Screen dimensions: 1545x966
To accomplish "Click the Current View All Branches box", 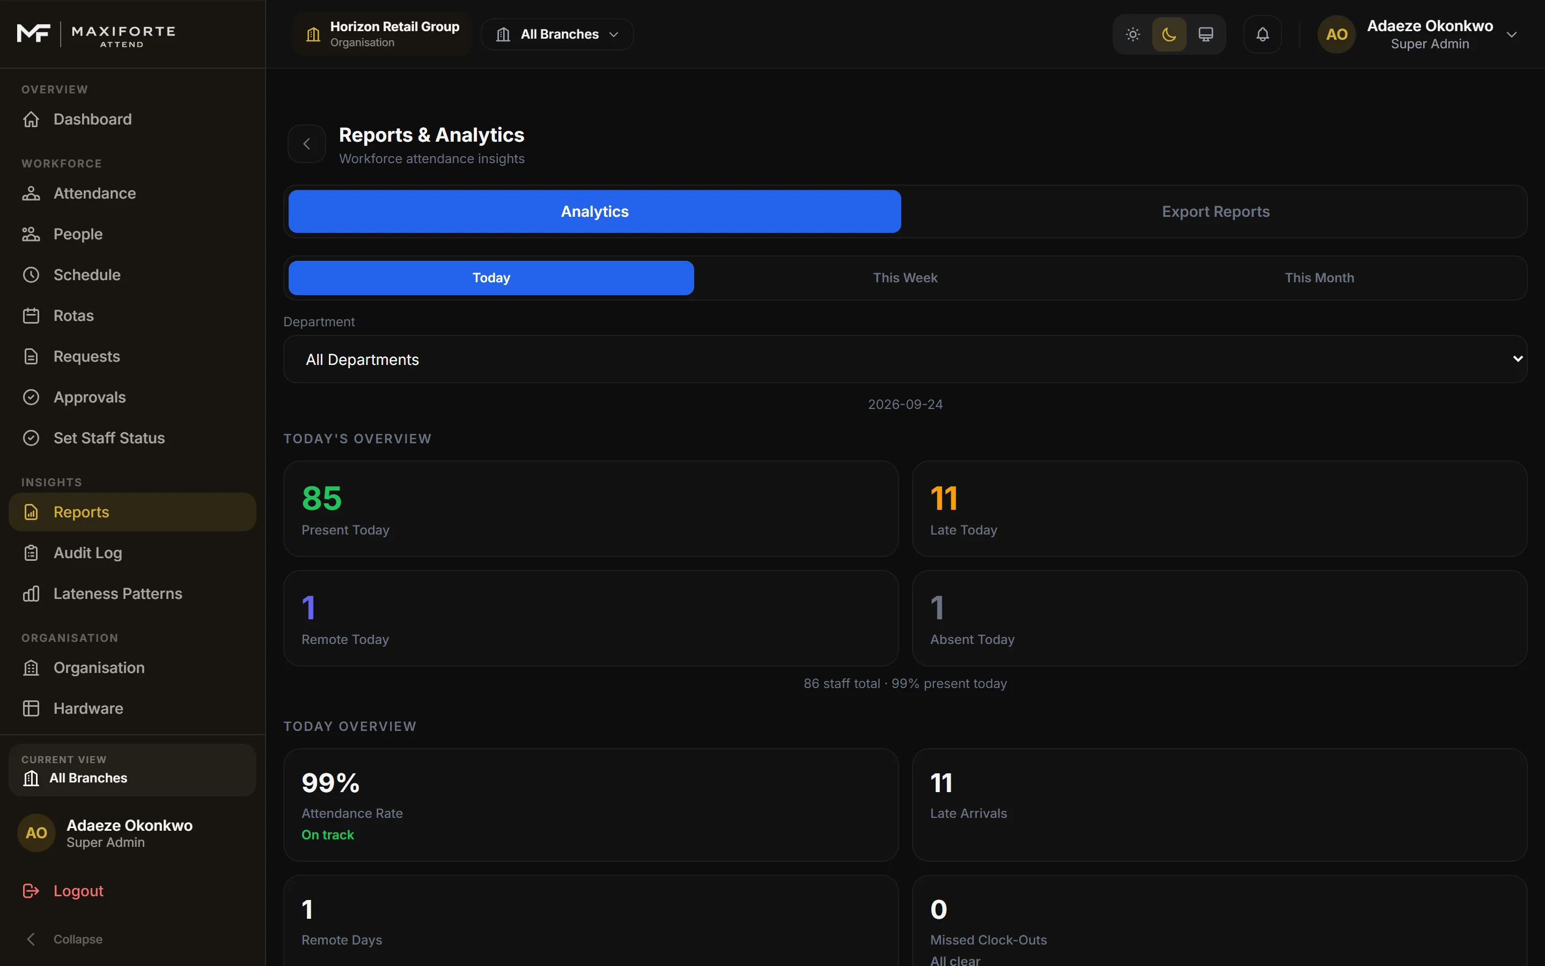I will click(132, 770).
